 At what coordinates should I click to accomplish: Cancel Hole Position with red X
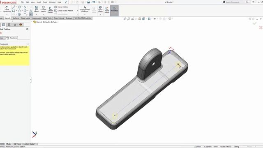coord(1,33)
